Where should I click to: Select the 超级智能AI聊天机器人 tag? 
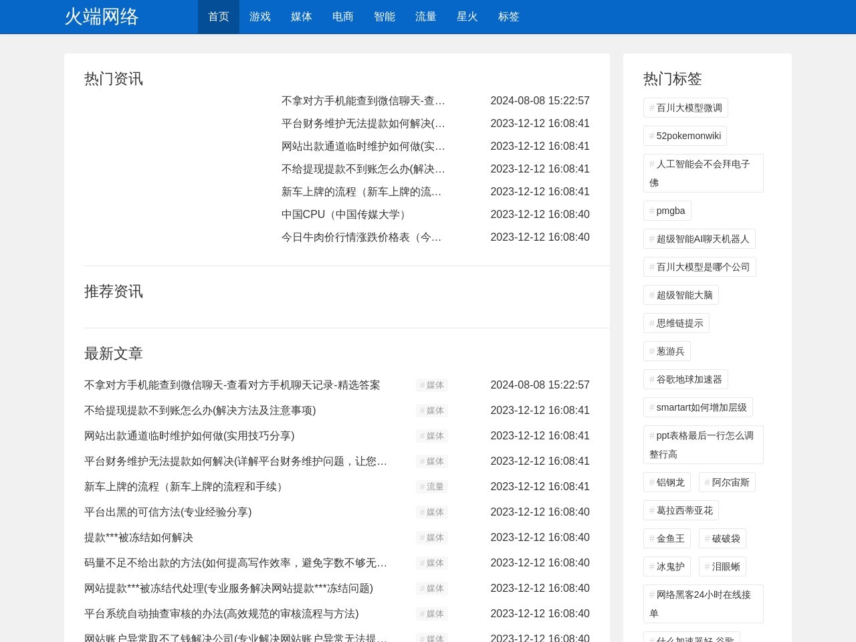click(700, 239)
